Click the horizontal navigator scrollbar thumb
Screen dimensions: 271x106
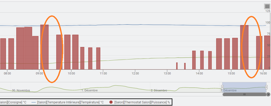click(x=244, y=94)
